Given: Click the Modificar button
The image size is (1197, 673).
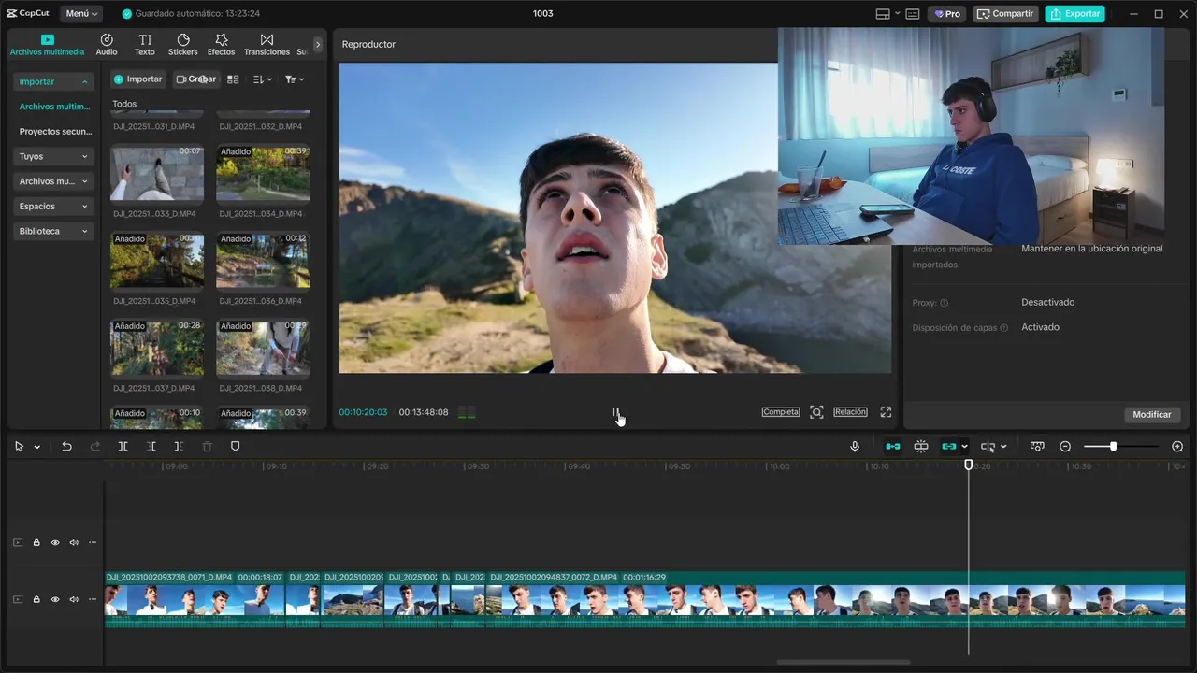Looking at the screenshot, I should click(1152, 415).
